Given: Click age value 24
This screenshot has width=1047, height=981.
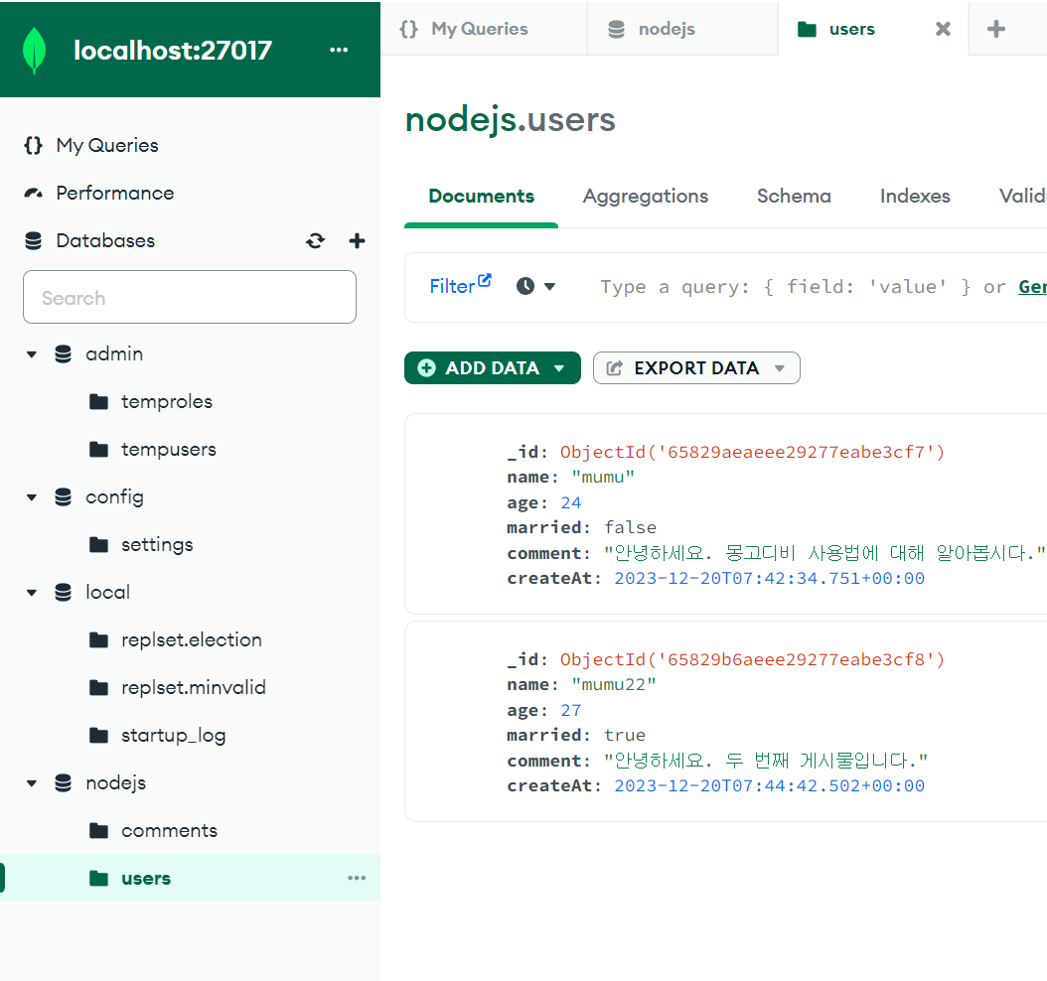Looking at the screenshot, I should [571, 502].
